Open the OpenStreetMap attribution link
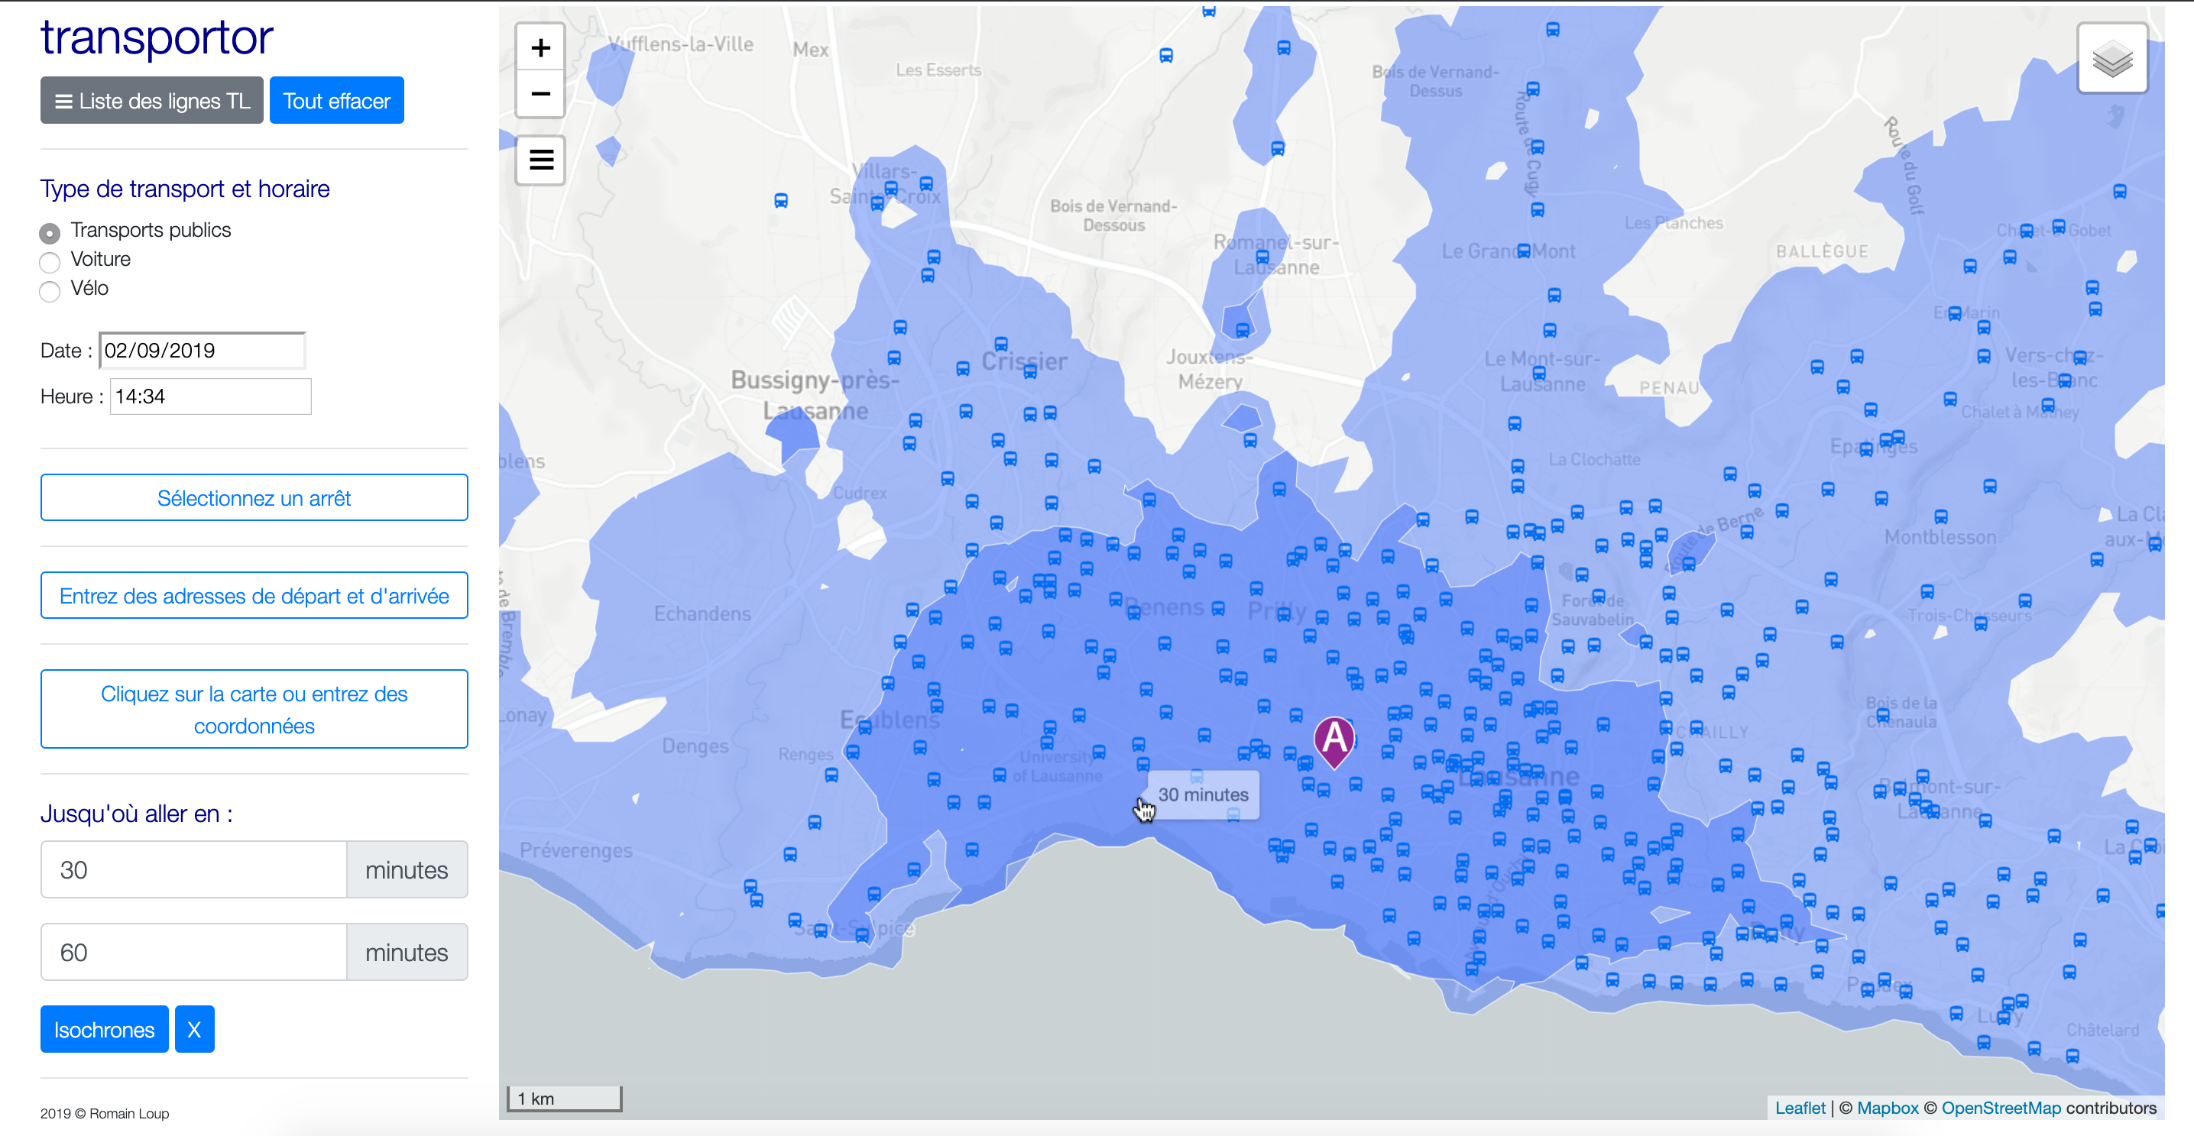 click(2000, 1107)
